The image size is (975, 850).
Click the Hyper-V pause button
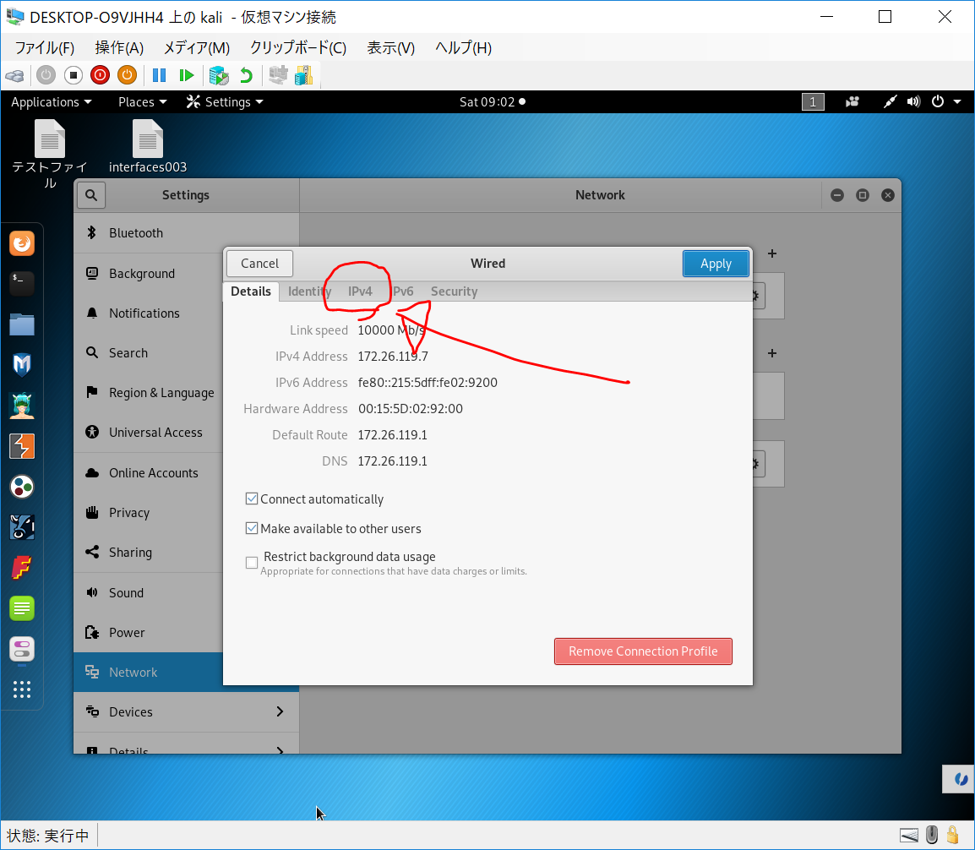(x=159, y=75)
